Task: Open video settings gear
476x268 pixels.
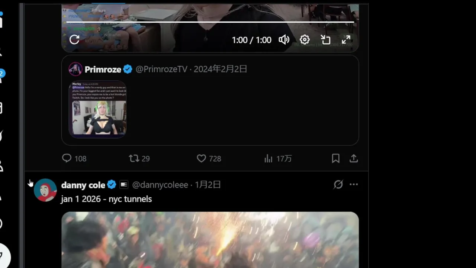Action: point(305,40)
